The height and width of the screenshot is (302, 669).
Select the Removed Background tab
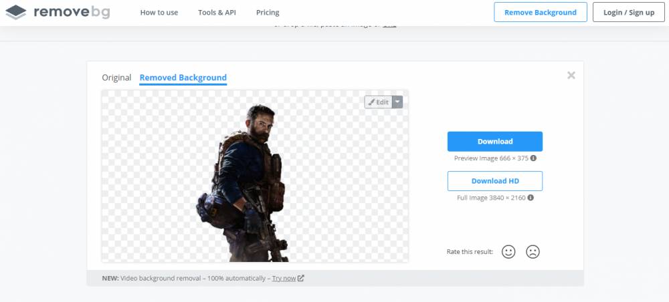click(183, 78)
